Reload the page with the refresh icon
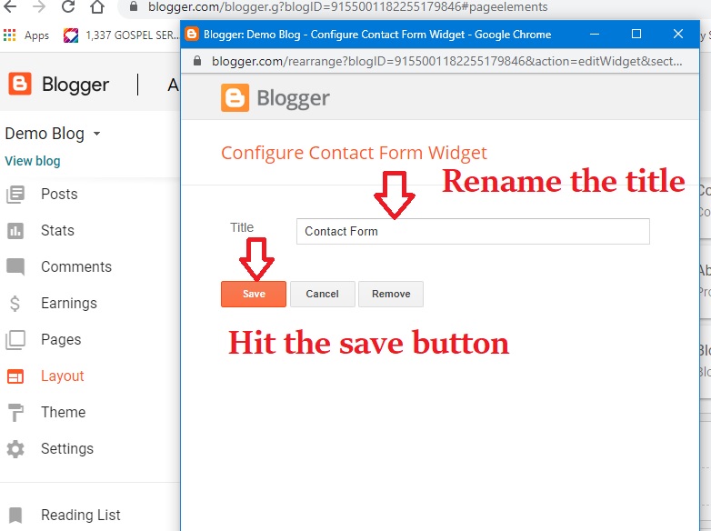 pyautogui.click(x=68, y=6)
